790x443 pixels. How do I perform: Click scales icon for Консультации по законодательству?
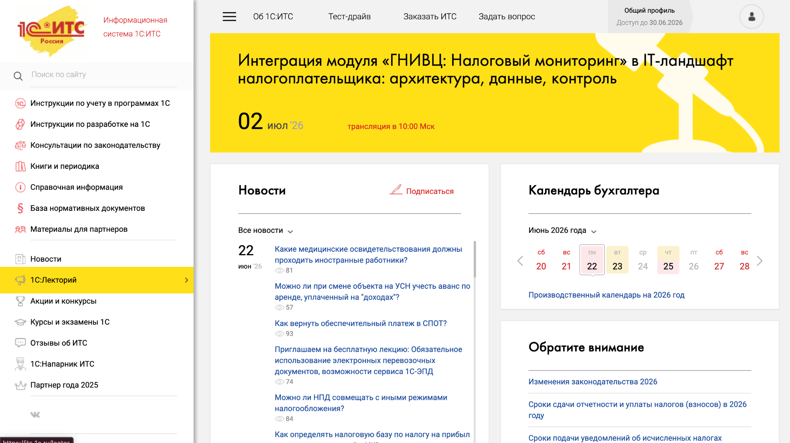20,145
